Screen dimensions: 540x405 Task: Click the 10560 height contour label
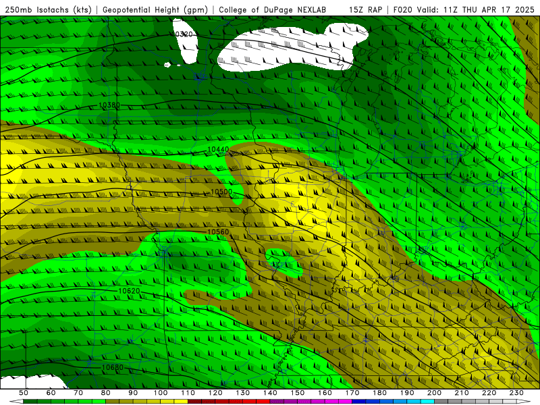(218, 232)
